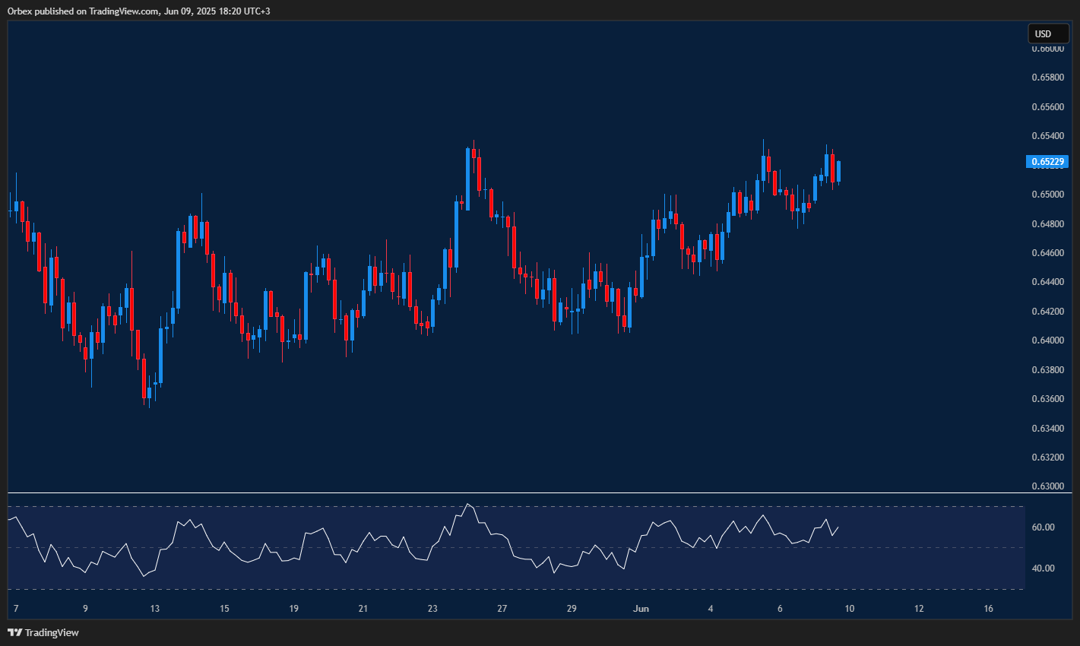Image resolution: width=1080 pixels, height=646 pixels.
Task: Click the RSI peak above the upper band
Action: (469, 504)
